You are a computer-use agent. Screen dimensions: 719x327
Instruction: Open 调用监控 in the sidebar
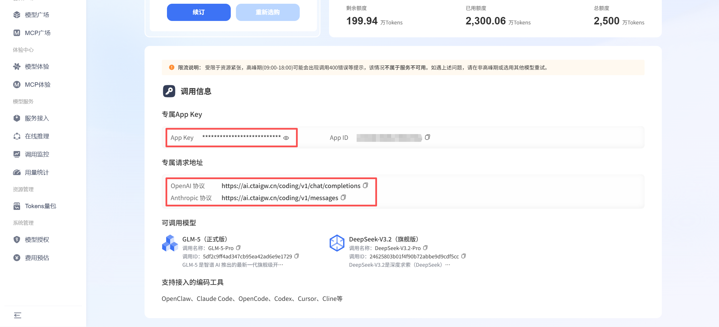pyautogui.click(x=37, y=154)
